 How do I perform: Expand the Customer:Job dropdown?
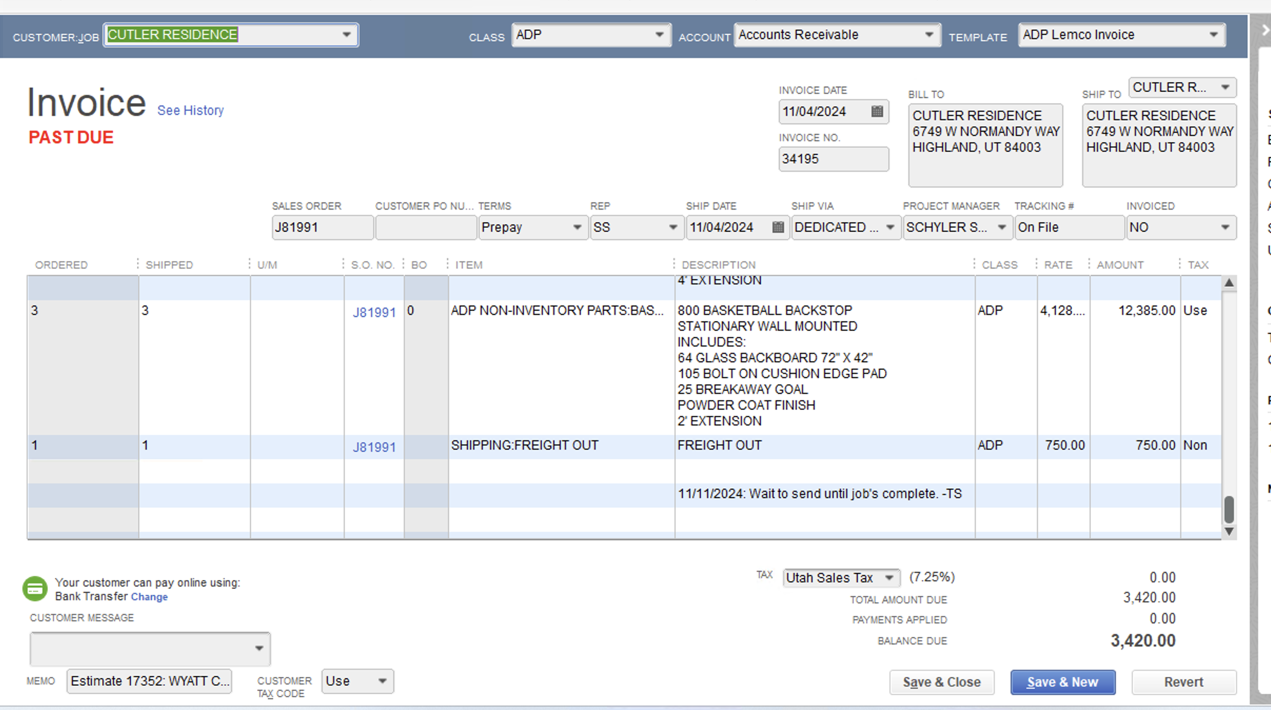[346, 35]
